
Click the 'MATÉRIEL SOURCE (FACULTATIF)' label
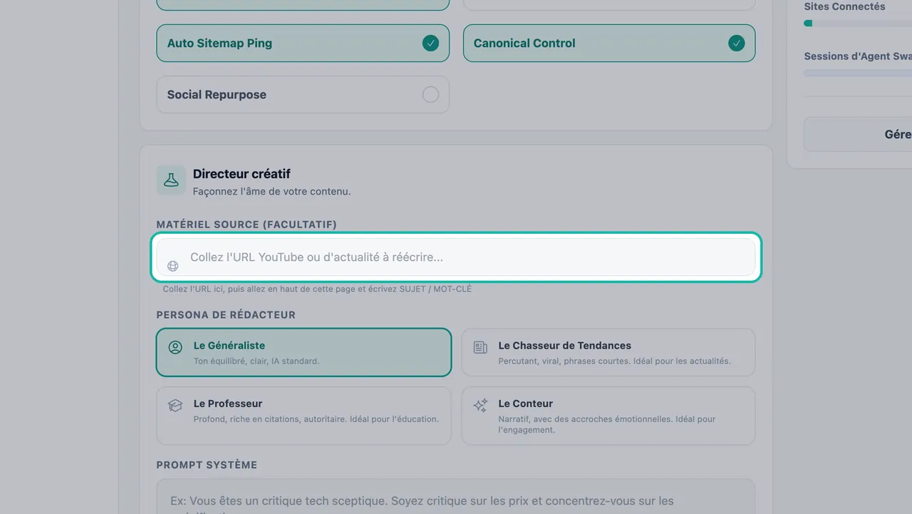coord(247,225)
